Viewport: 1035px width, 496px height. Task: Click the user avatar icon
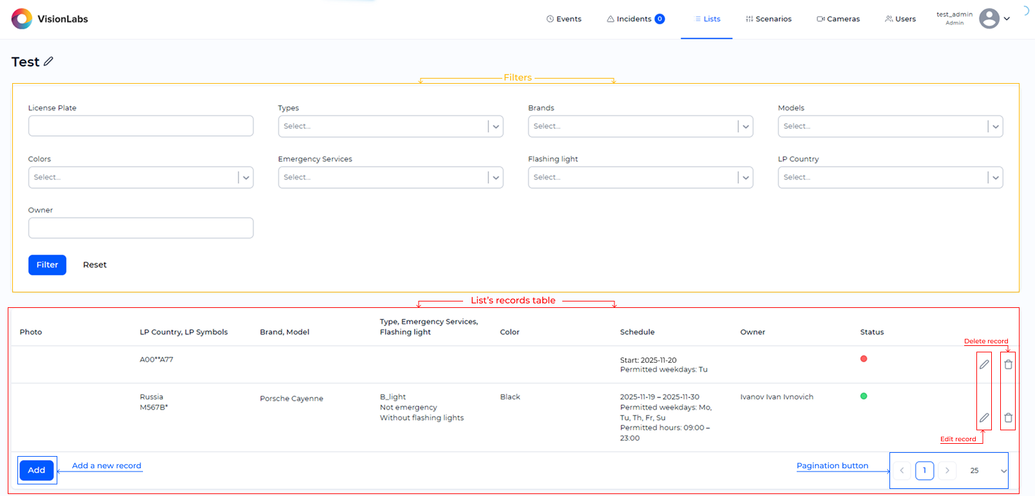tap(989, 19)
